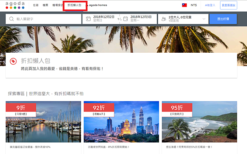Click the Kuala Lumpur 8% deal caption
This screenshot has height=154, width=247.
point(109,147)
